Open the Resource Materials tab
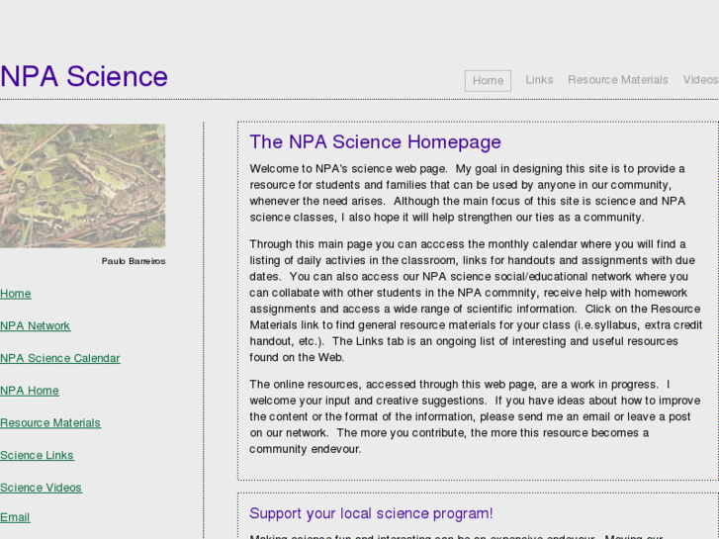Screen dimensions: 719x539 pos(617,80)
